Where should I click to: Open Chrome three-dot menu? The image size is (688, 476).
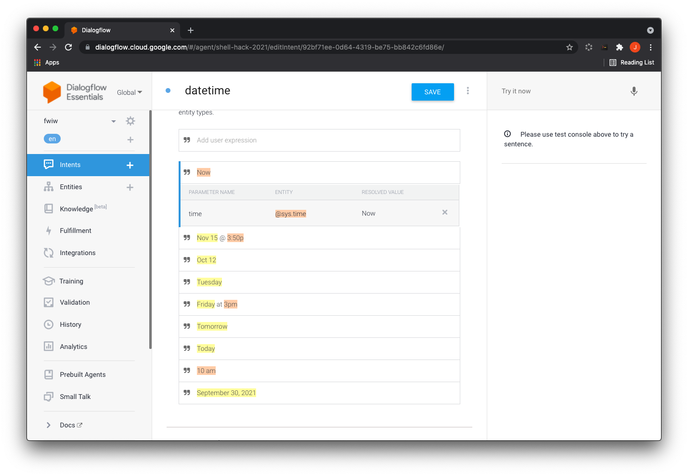coord(650,47)
